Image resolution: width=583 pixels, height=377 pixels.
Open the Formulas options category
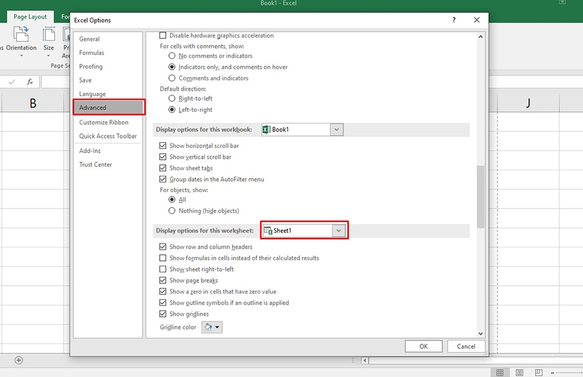(x=108, y=53)
